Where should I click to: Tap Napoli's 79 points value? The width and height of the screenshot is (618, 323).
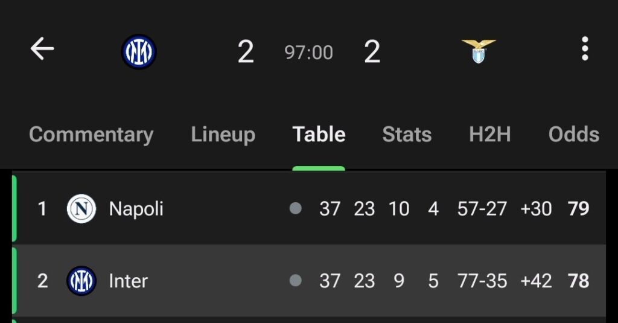tap(578, 208)
